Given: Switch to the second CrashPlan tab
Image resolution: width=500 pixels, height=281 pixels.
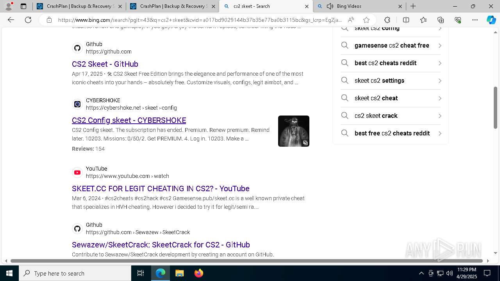Looking at the screenshot, I should [x=172, y=6].
